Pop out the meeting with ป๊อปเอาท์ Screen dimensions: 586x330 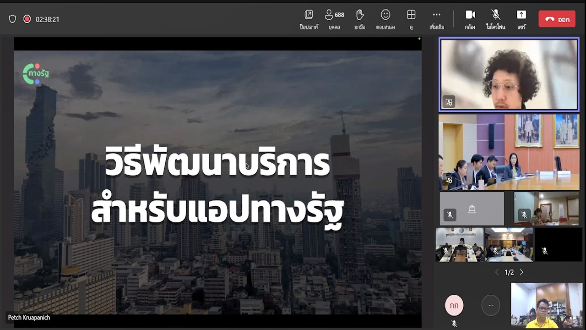[309, 19]
